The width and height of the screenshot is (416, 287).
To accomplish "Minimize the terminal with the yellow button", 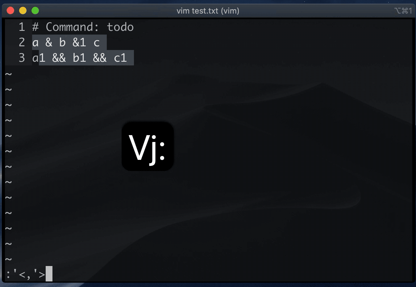I will point(23,11).
